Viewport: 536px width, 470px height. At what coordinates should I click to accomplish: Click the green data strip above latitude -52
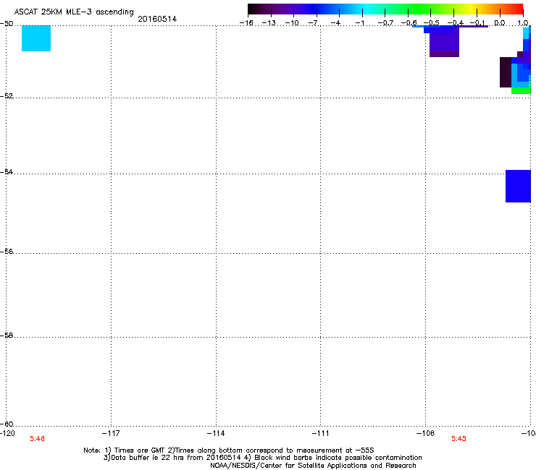coord(521,90)
